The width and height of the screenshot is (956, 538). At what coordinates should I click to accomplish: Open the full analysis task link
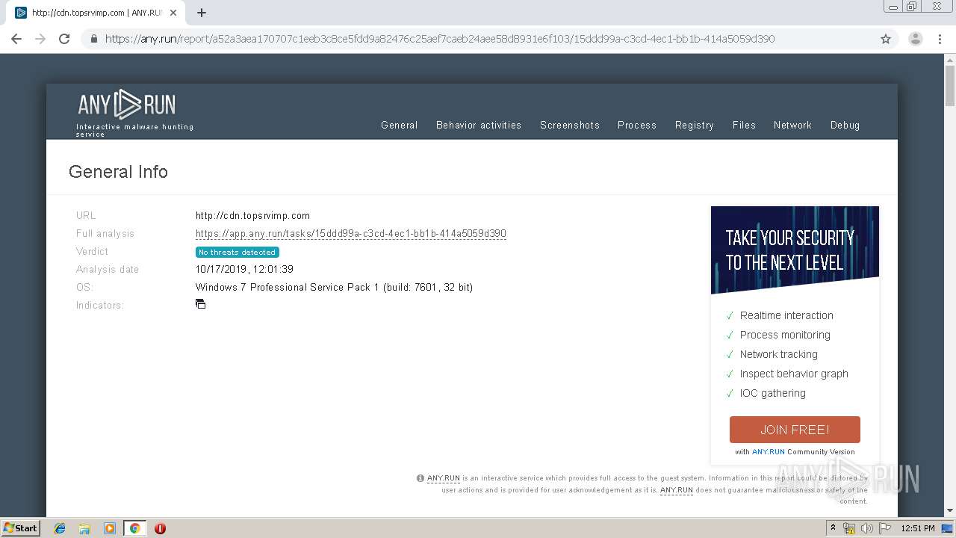(x=351, y=234)
